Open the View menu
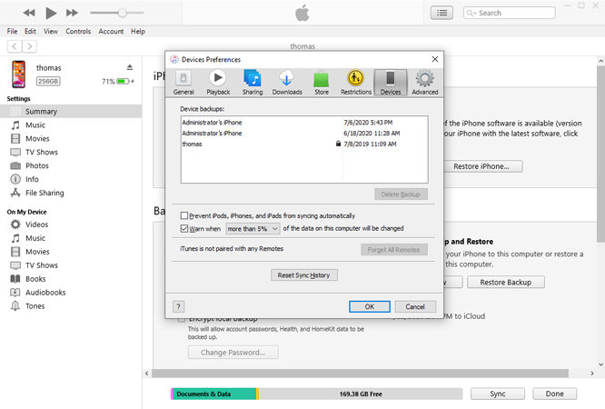 coord(51,31)
